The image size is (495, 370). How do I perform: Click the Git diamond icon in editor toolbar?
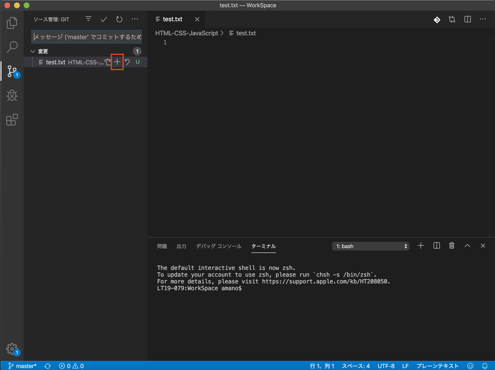tap(437, 20)
